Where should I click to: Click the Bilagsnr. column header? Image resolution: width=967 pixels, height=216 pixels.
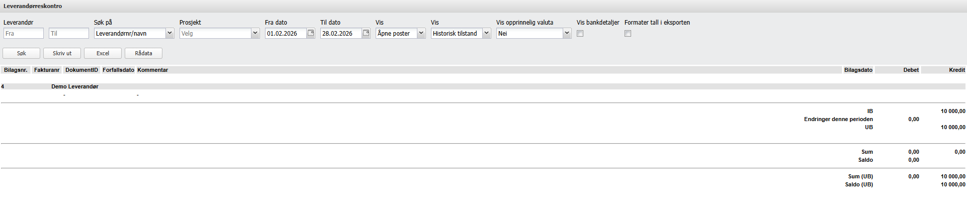[x=16, y=70]
